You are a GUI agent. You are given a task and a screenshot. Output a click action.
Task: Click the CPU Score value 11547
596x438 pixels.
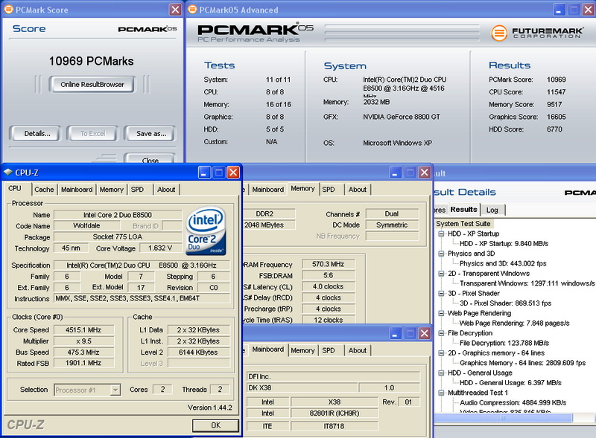click(556, 92)
